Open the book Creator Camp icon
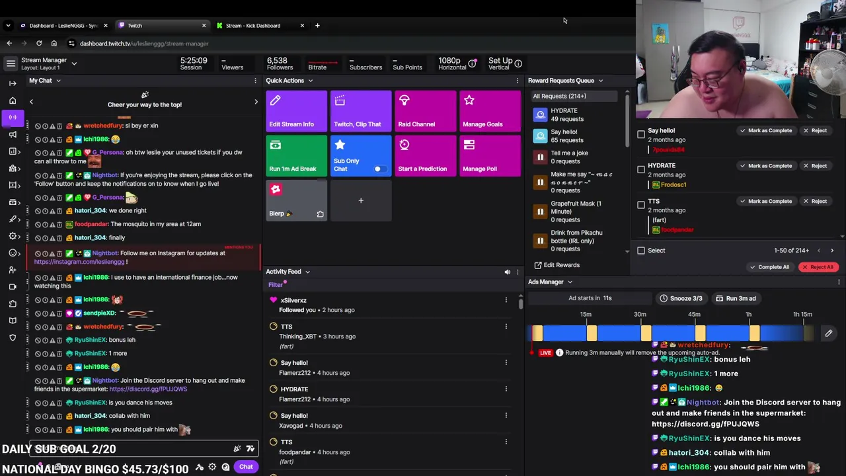The width and height of the screenshot is (846, 476). pos(13,321)
